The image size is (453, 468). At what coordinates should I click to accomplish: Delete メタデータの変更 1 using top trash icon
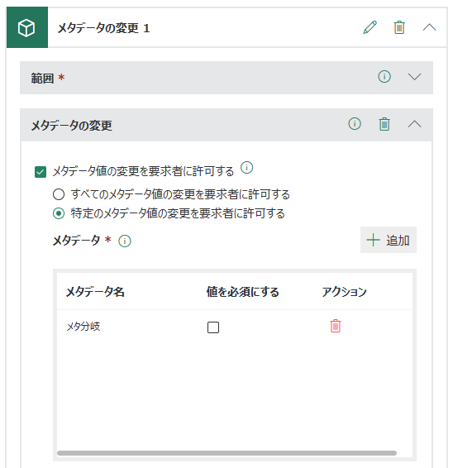(399, 27)
